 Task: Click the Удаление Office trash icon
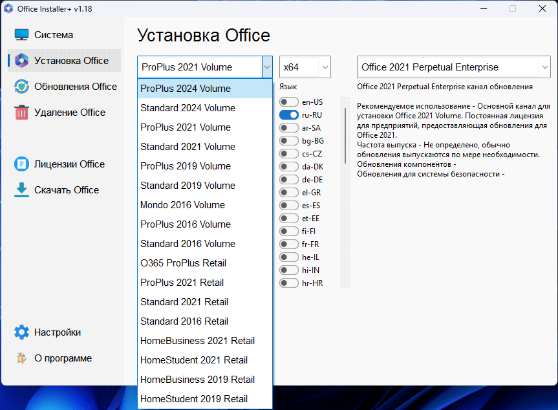tap(22, 112)
